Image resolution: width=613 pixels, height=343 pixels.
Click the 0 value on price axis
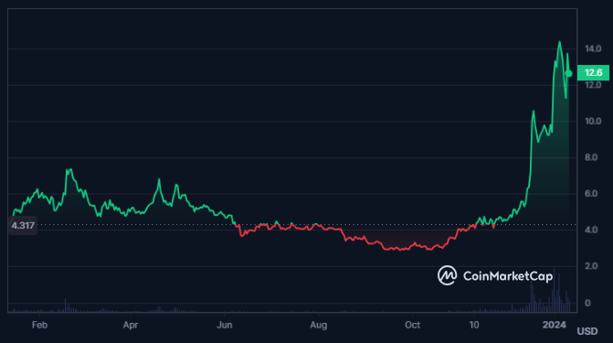click(587, 303)
